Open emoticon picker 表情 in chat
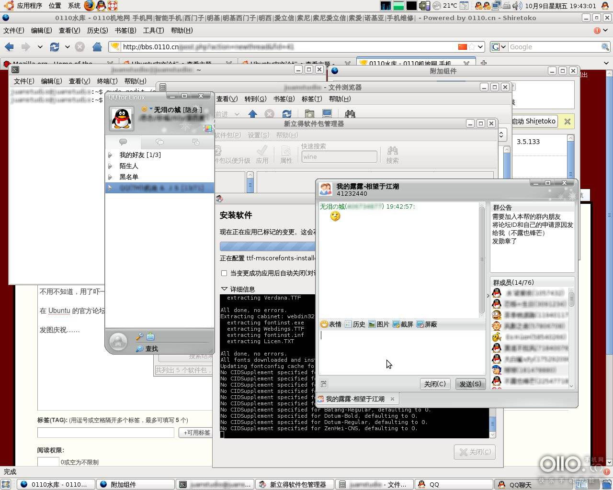Viewport: 613px width, 490px height. click(331, 324)
